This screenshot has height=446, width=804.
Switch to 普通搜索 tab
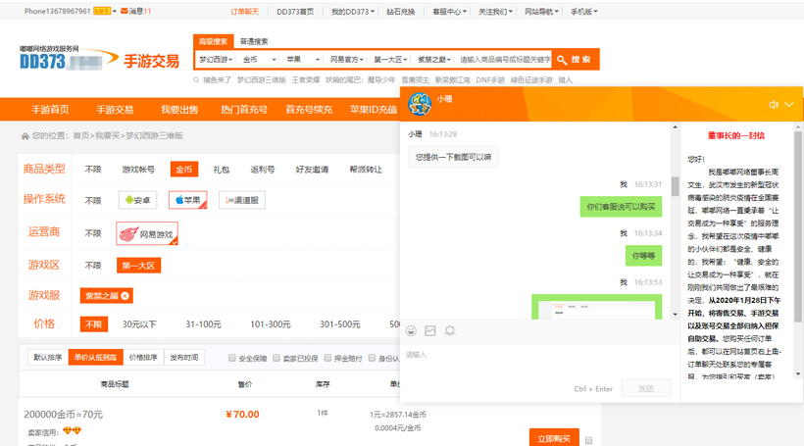pyautogui.click(x=254, y=41)
